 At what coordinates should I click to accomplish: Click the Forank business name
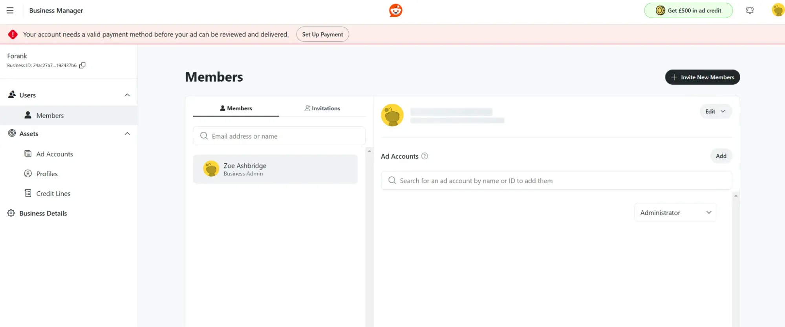[x=17, y=56]
